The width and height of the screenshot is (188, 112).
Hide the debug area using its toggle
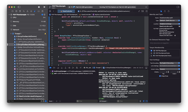[x=146, y=68]
